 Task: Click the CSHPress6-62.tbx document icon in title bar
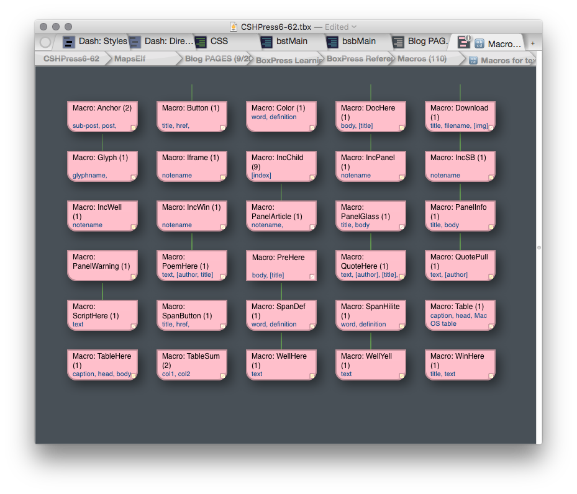point(234,27)
